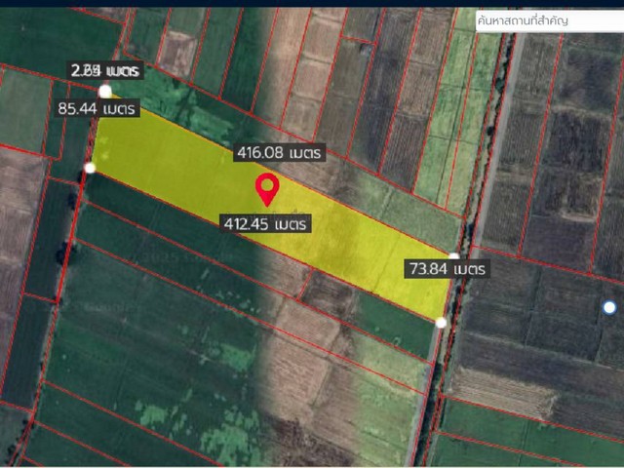Click the overlapping meter label at top-left
This screenshot has height=468, width=624.
point(106,70)
